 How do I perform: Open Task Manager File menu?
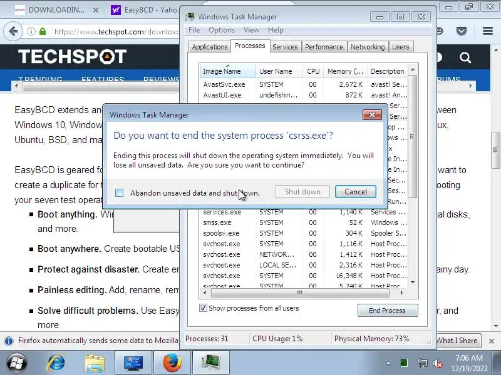point(194,30)
